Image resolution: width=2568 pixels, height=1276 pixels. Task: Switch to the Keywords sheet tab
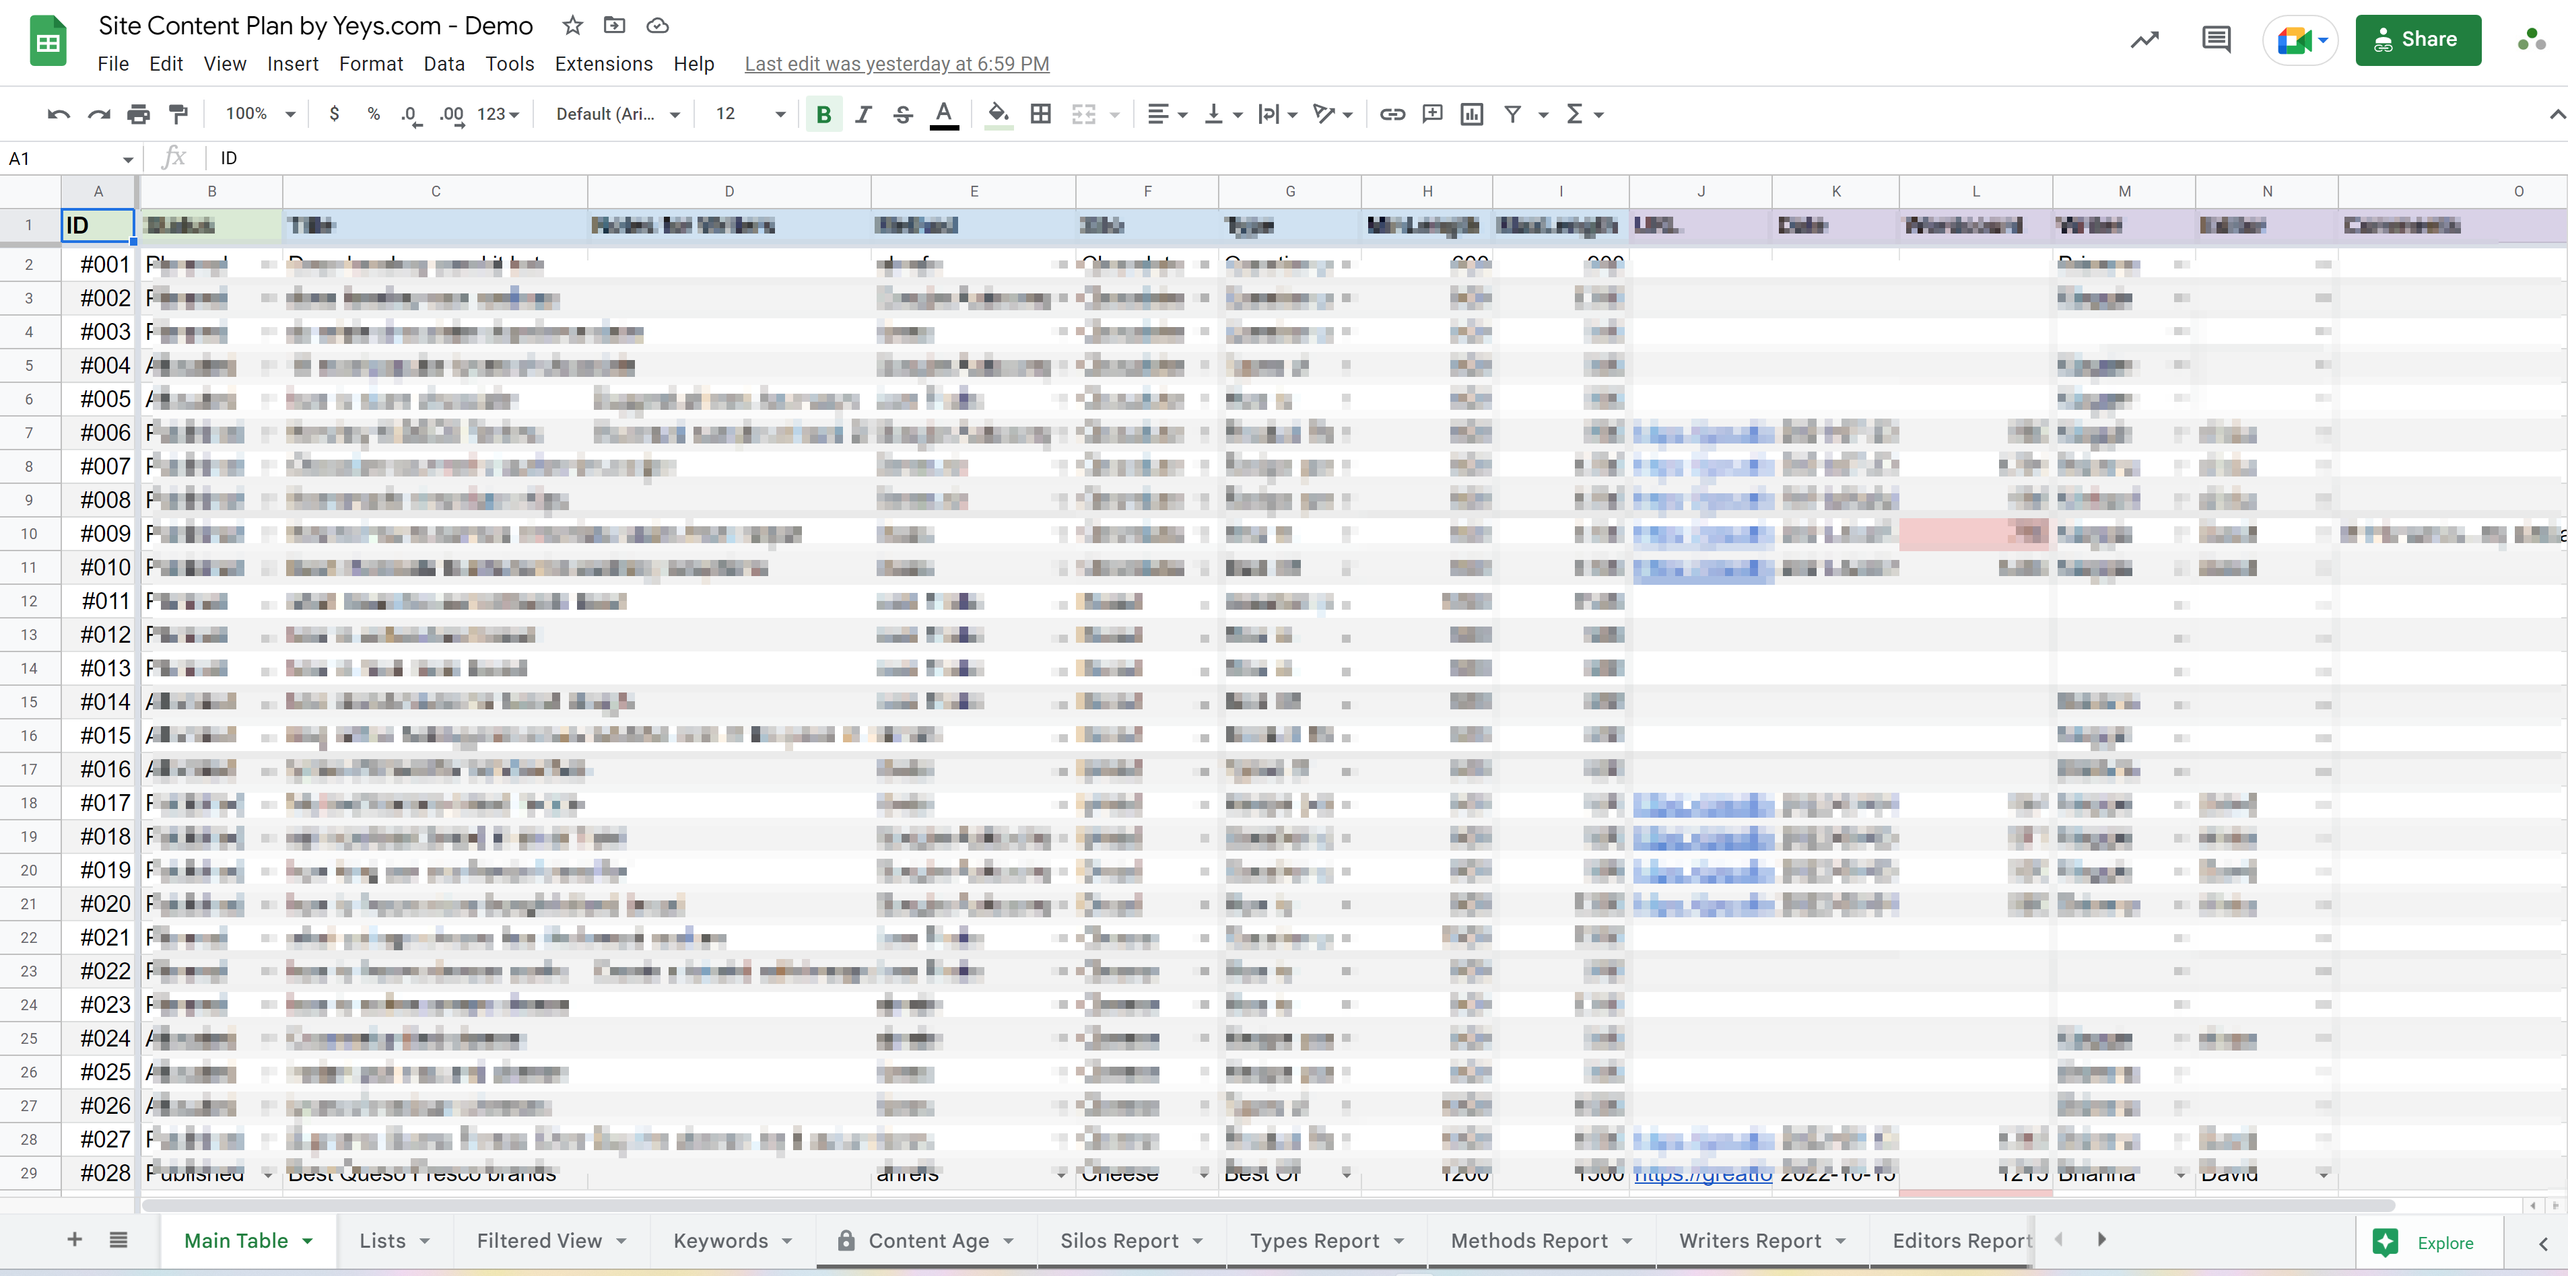(720, 1240)
